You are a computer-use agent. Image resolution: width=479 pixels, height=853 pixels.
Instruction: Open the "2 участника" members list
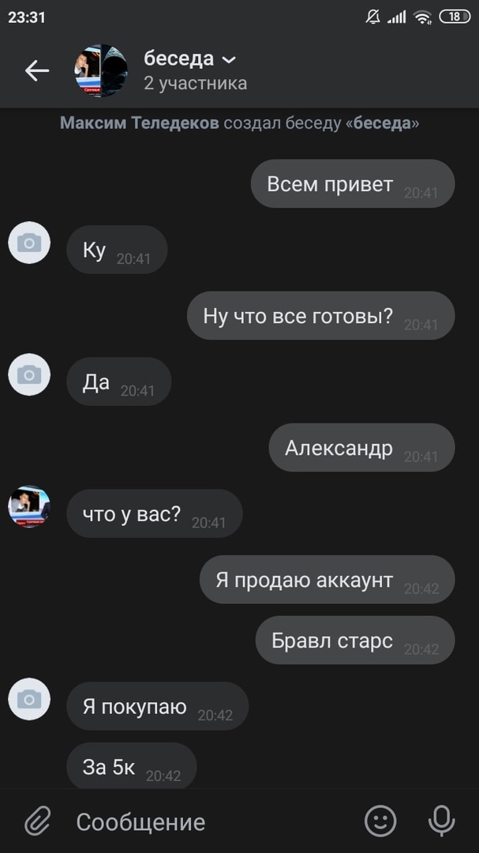click(x=195, y=83)
